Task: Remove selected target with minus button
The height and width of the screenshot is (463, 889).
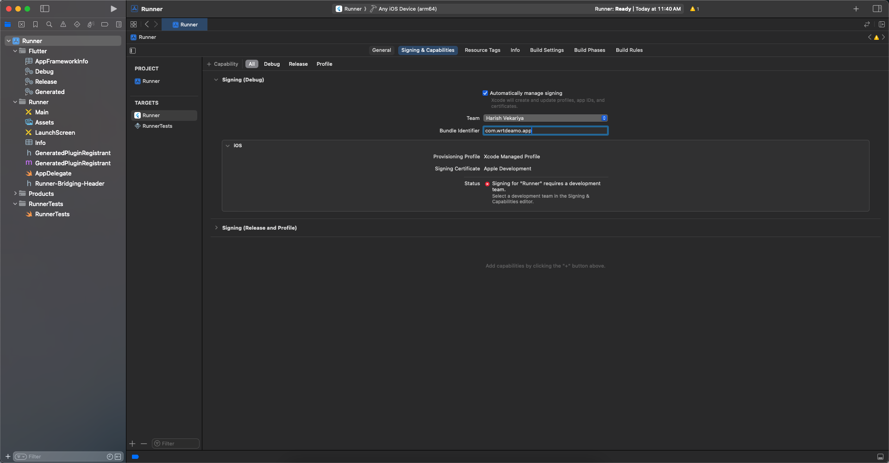Action: pyautogui.click(x=144, y=444)
